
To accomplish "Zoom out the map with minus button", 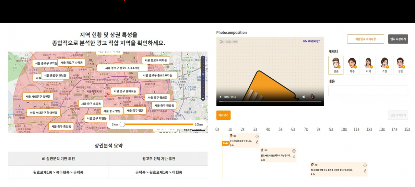I will point(203,98).
